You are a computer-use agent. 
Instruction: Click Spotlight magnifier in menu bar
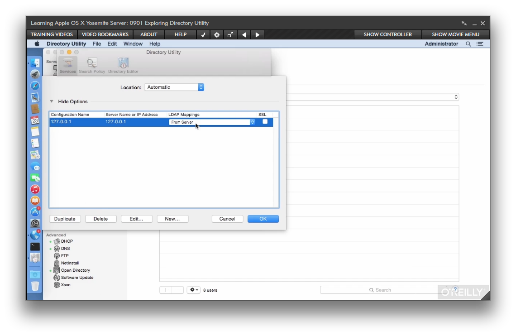[x=468, y=44]
